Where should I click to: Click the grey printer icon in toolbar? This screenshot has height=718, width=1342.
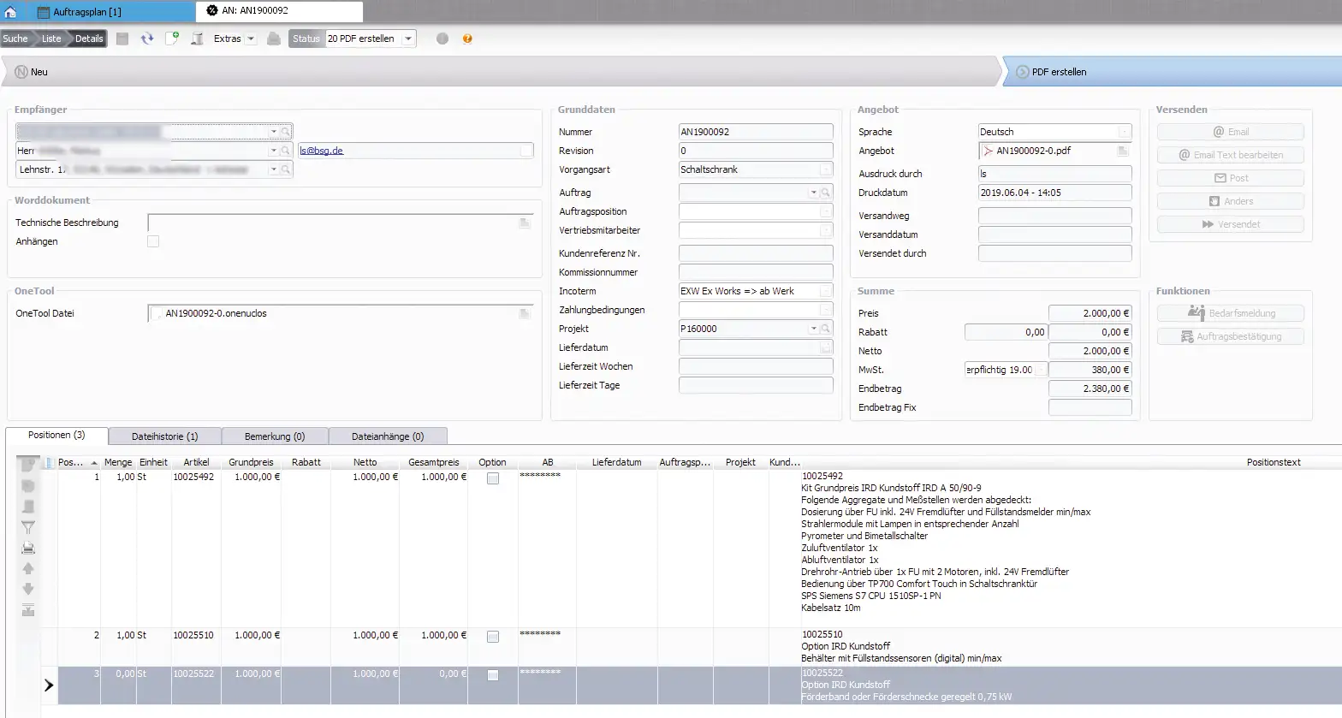pos(274,39)
